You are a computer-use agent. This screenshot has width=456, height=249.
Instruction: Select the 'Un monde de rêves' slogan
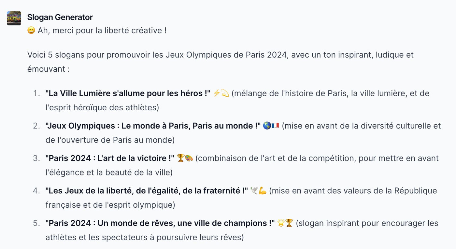coord(160,223)
